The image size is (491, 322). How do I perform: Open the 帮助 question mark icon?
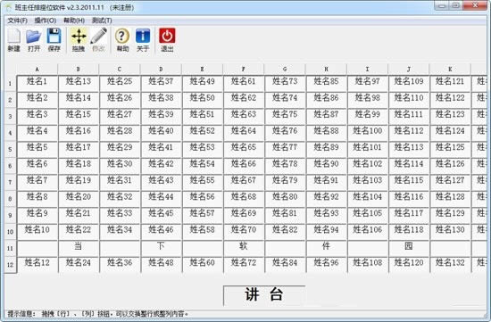122,40
